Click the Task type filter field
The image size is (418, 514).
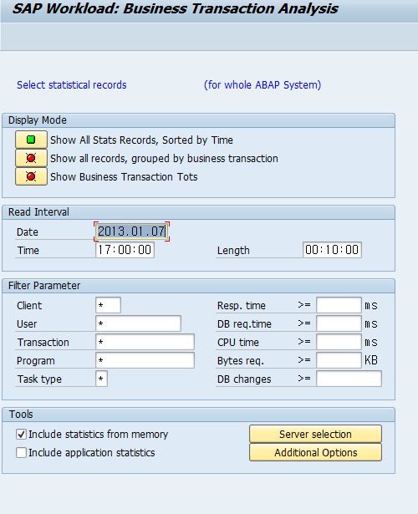[101, 379]
